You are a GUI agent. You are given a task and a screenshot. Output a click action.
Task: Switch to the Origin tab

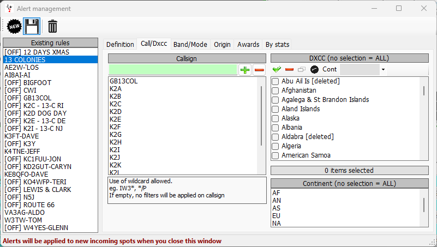[x=222, y=45]
